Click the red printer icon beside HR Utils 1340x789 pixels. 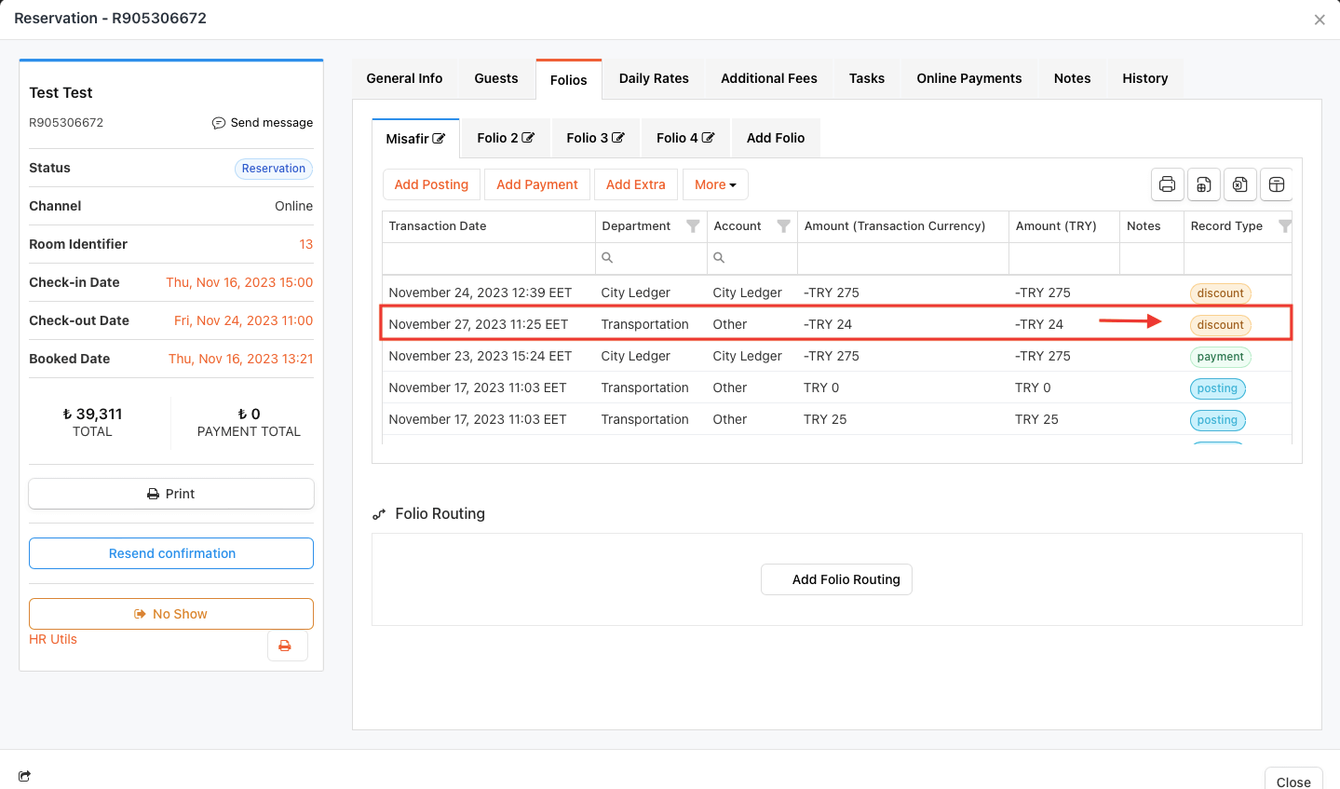(286, 646)
